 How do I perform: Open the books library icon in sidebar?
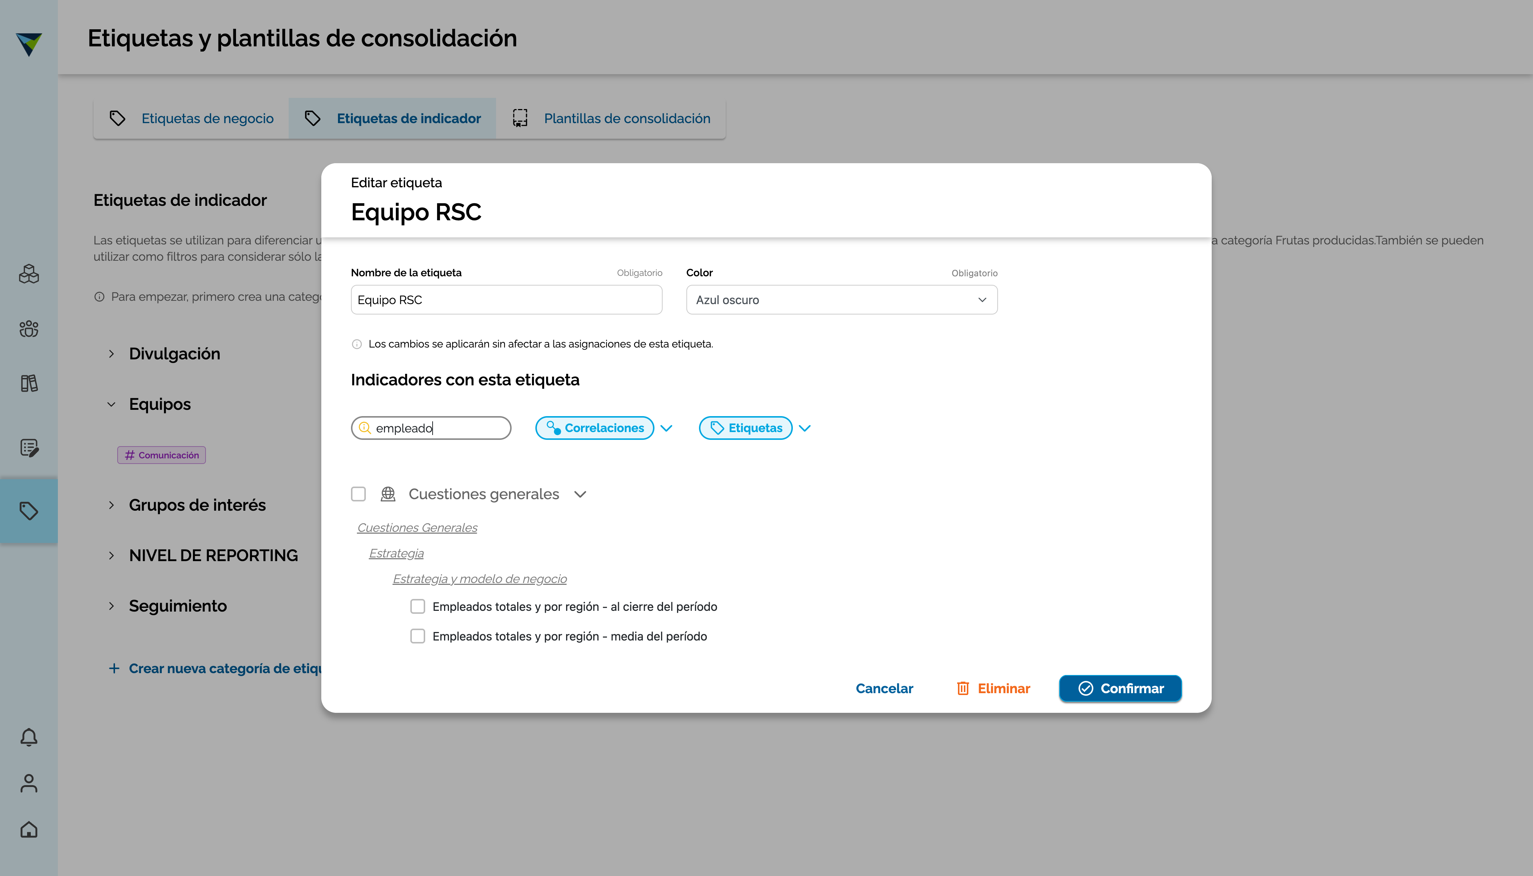29,383
